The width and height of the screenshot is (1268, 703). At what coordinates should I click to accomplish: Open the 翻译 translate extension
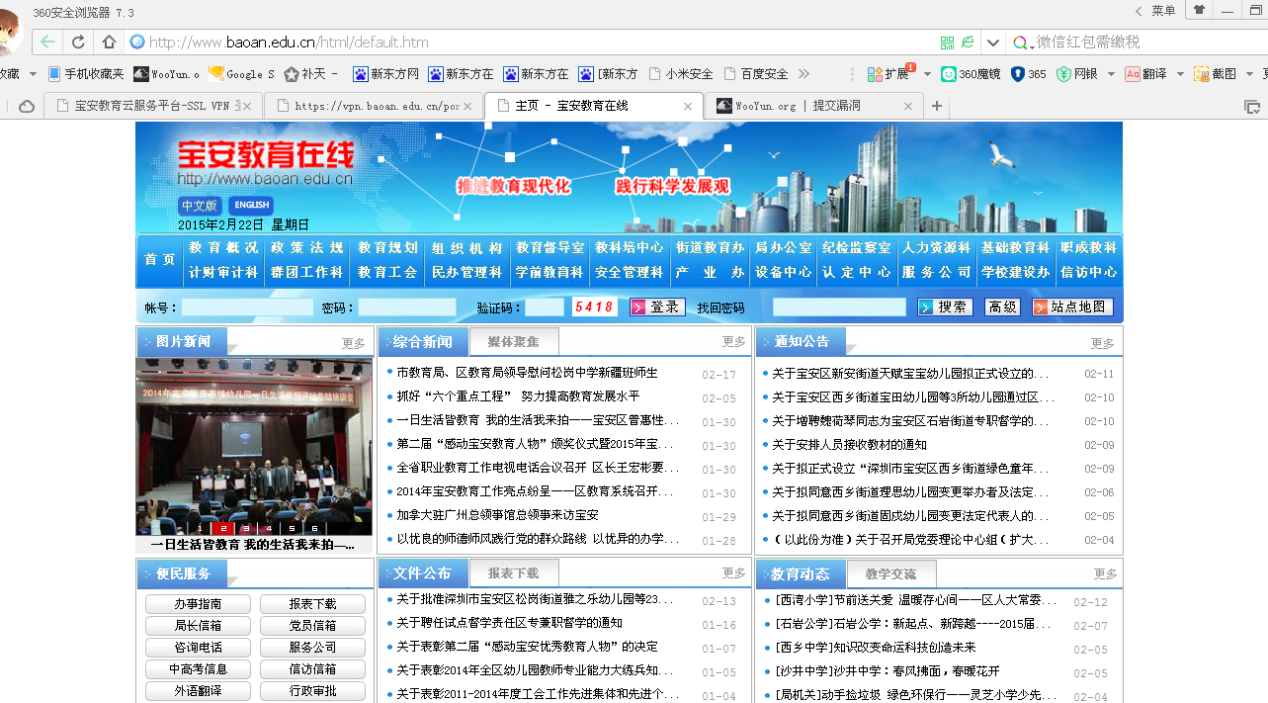tap(1144, 74)
